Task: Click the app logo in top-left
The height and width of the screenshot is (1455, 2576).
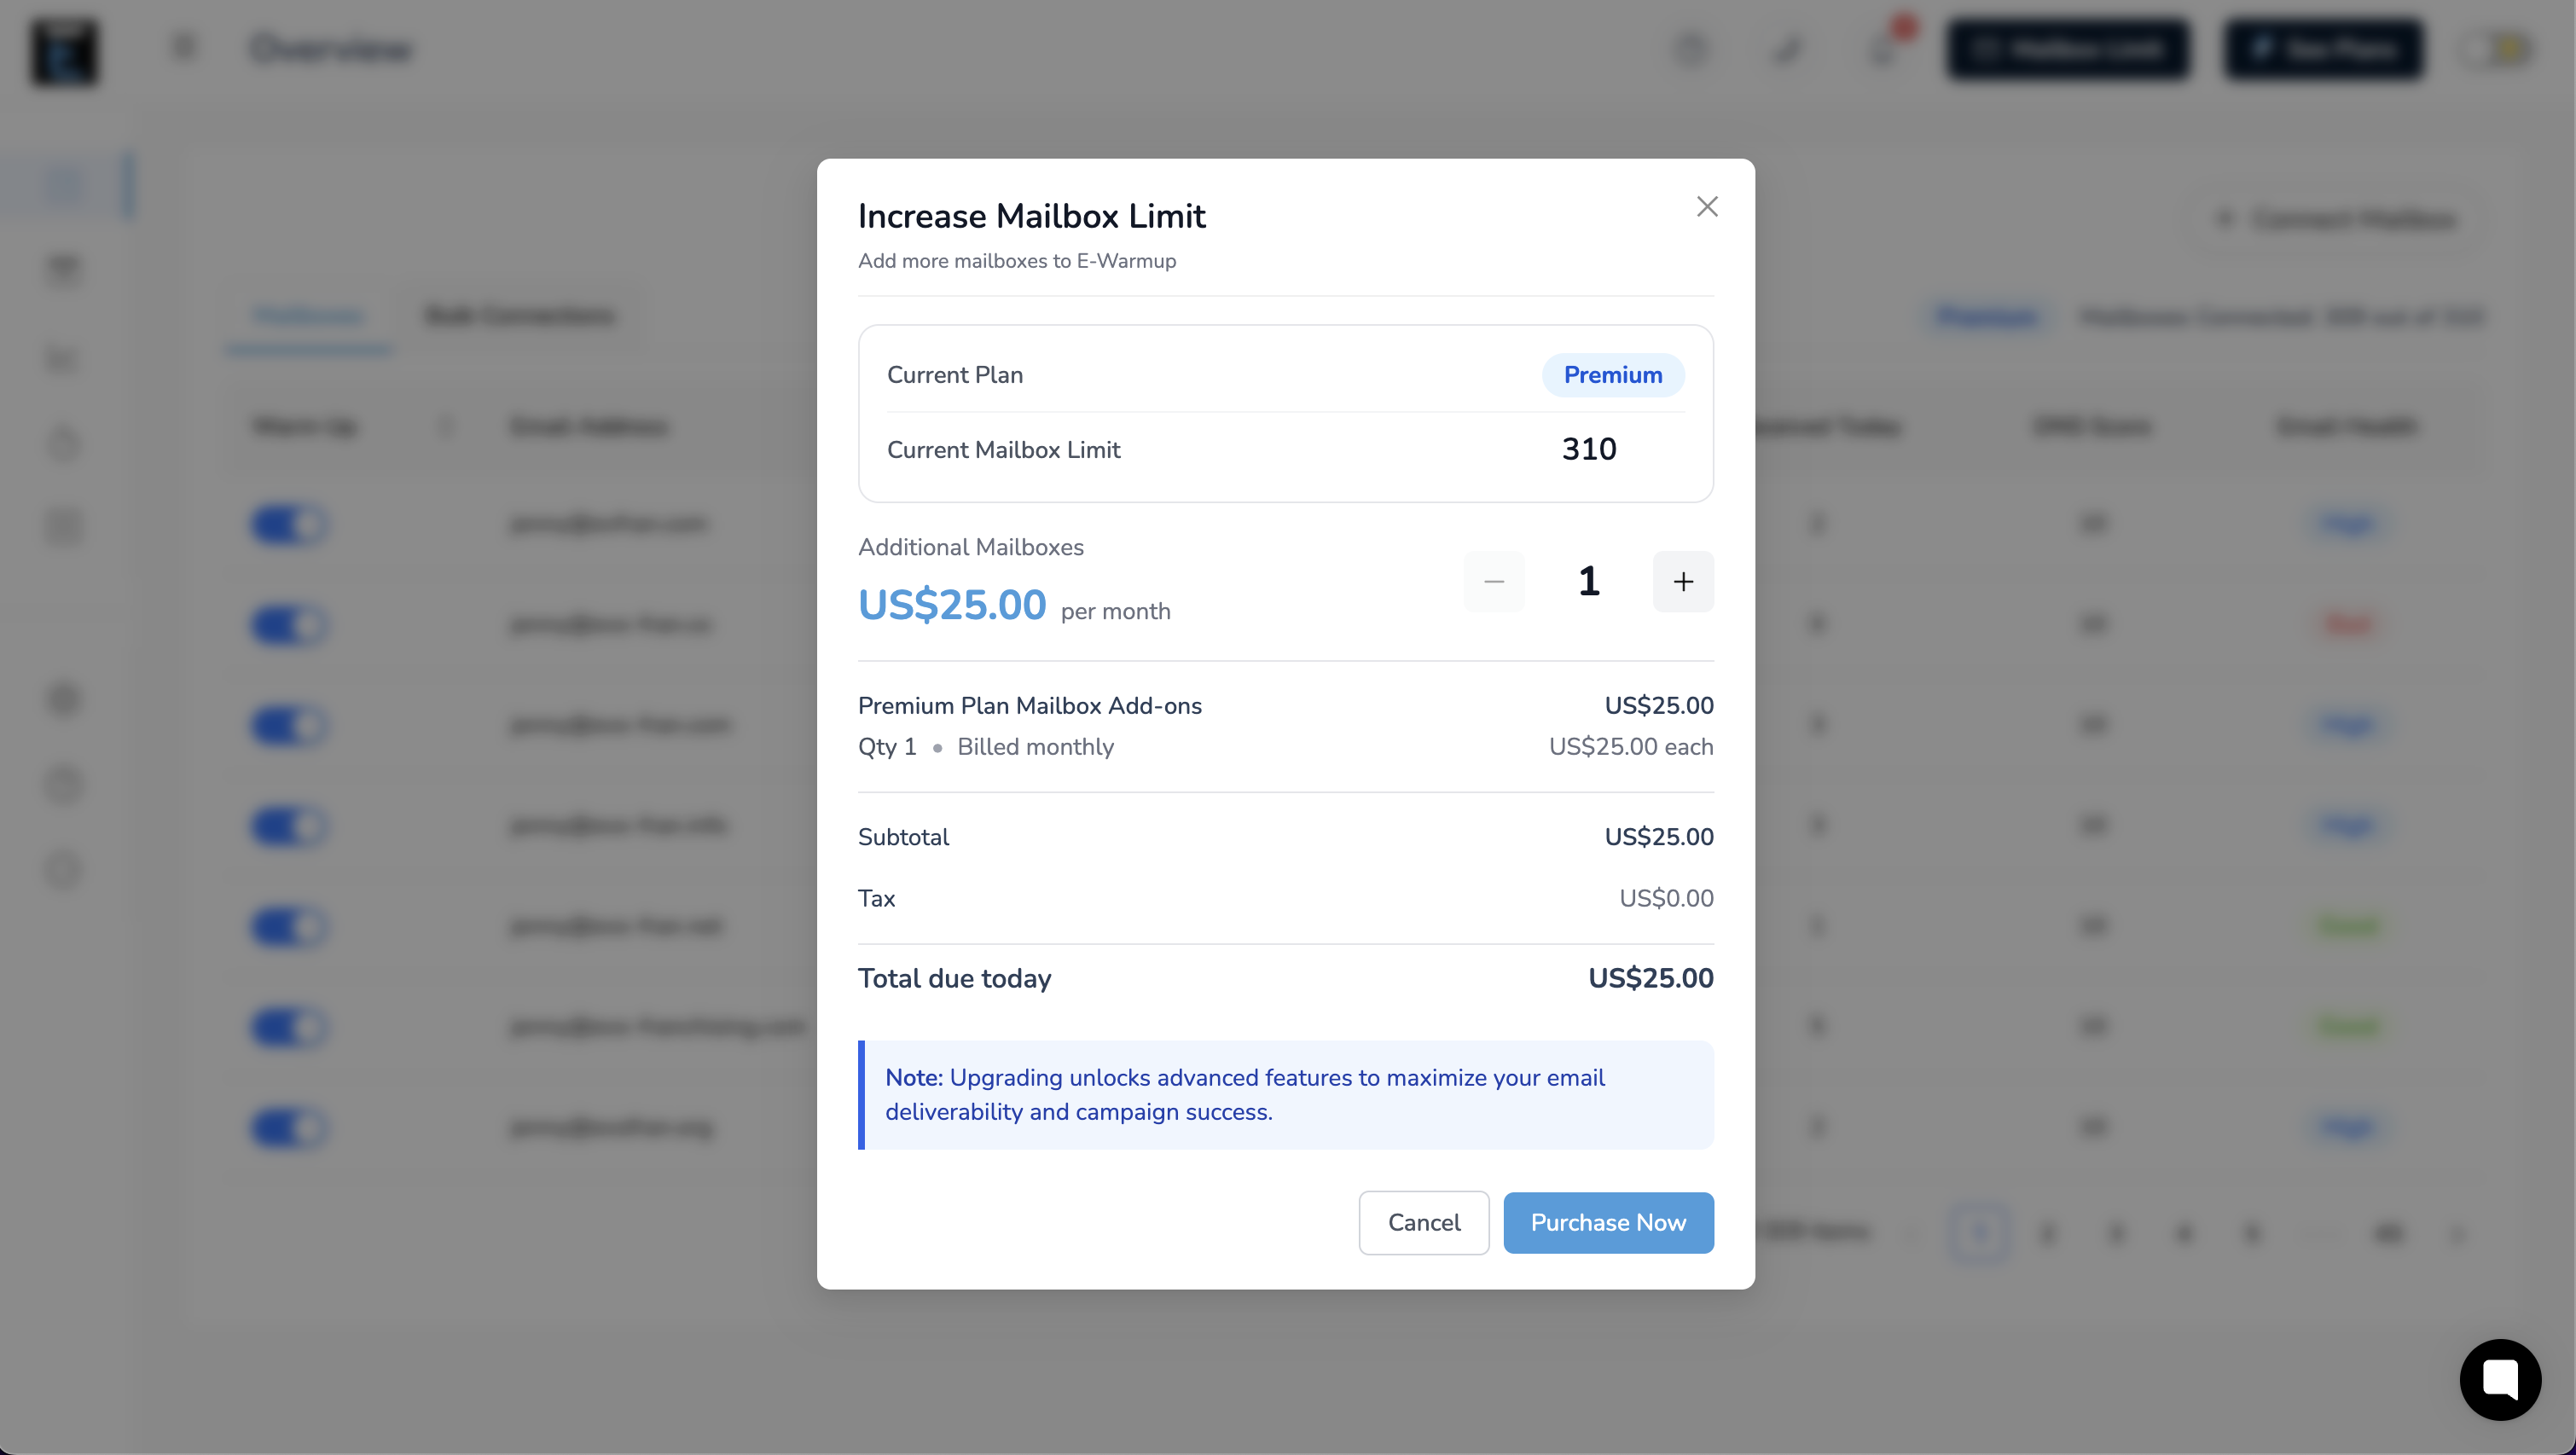Action: point(65,51)
